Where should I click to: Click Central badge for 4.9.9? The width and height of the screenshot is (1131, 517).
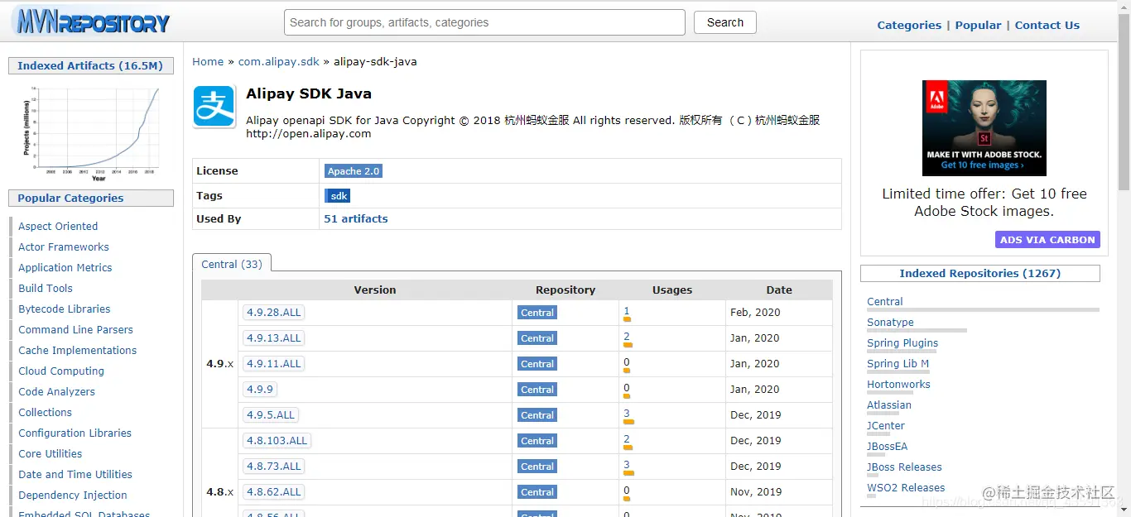[537, 390]
